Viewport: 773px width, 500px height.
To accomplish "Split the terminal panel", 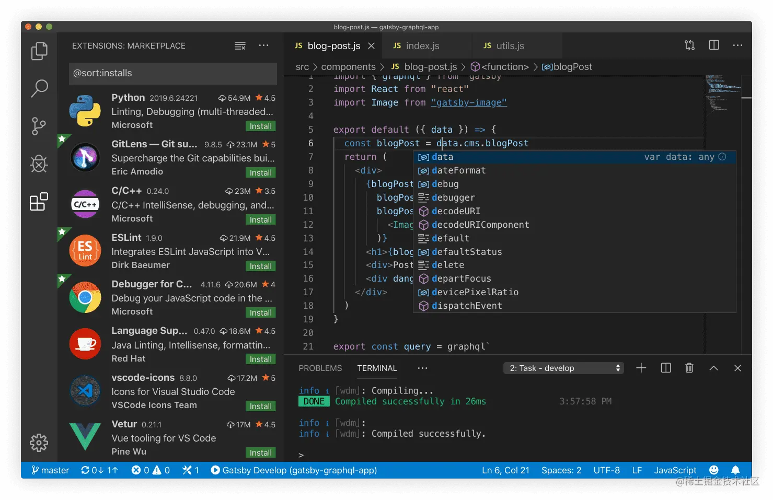I will point(665,368).
